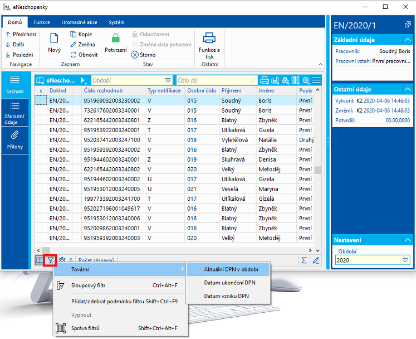Open the Období dropdown in Nastavení

pyautogui.click(x=405, y=260)
